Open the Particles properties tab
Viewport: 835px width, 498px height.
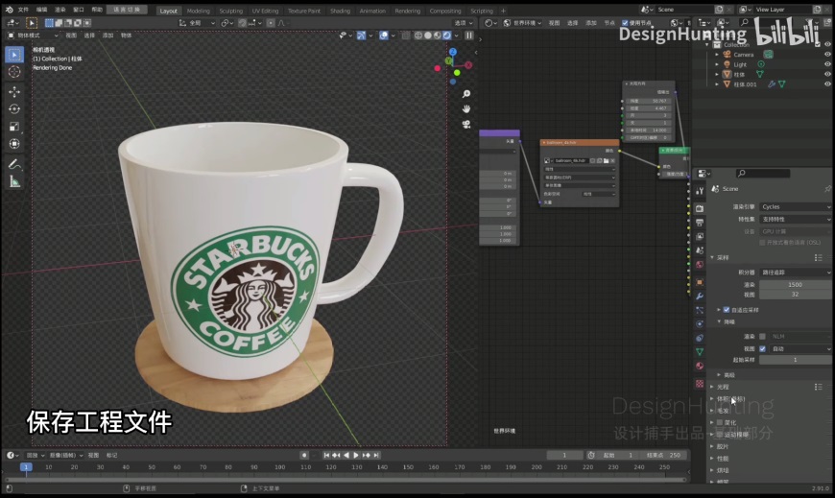coord(700,310)
